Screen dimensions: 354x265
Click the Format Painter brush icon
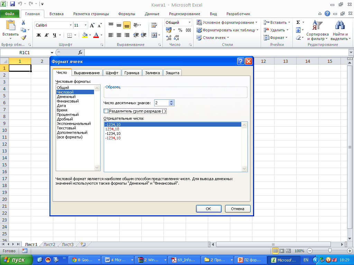coord(23,37)
